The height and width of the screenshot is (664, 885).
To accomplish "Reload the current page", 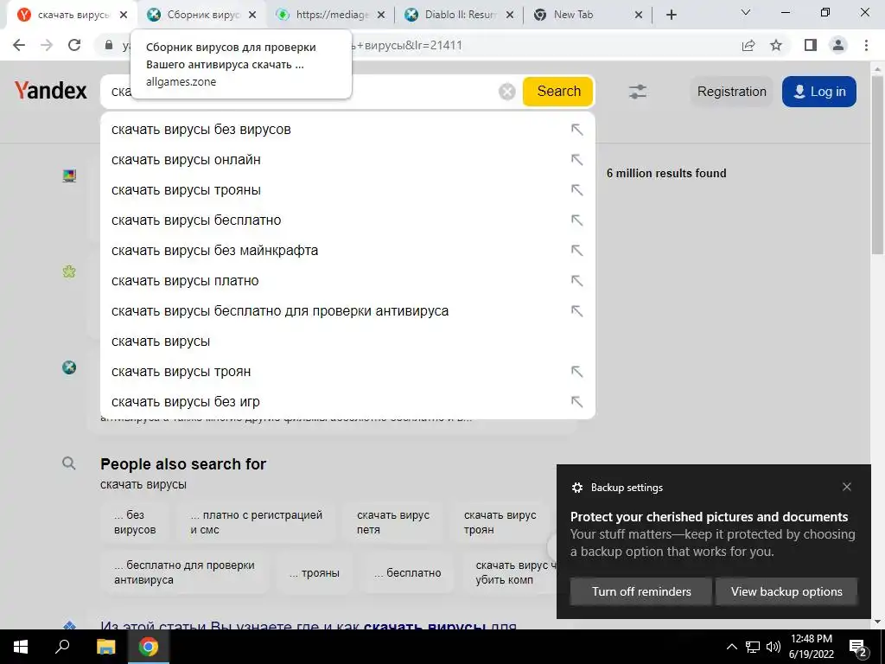I will tap(74, 45).
